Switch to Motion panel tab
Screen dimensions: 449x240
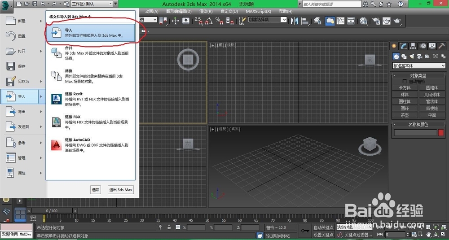click(x=423, y=46)
